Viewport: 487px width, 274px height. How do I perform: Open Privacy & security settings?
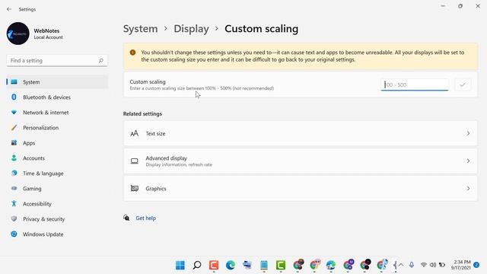click(x=57, y=219)
